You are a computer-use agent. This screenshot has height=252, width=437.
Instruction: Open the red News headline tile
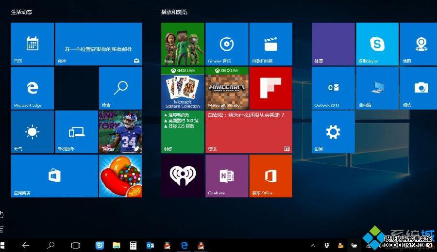(x=249, y=132)
